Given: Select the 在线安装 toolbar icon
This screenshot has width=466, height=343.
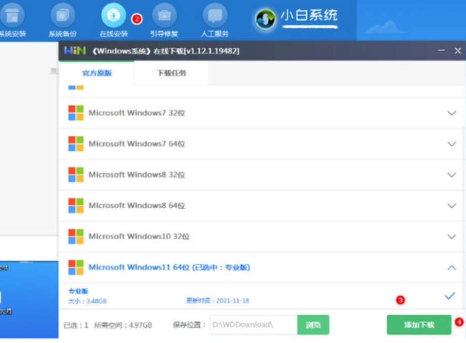Looking at the screenshot, I should 113,15.
